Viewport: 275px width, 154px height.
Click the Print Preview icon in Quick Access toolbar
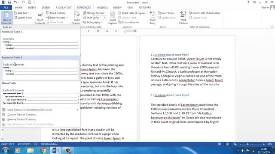point(29,3)
